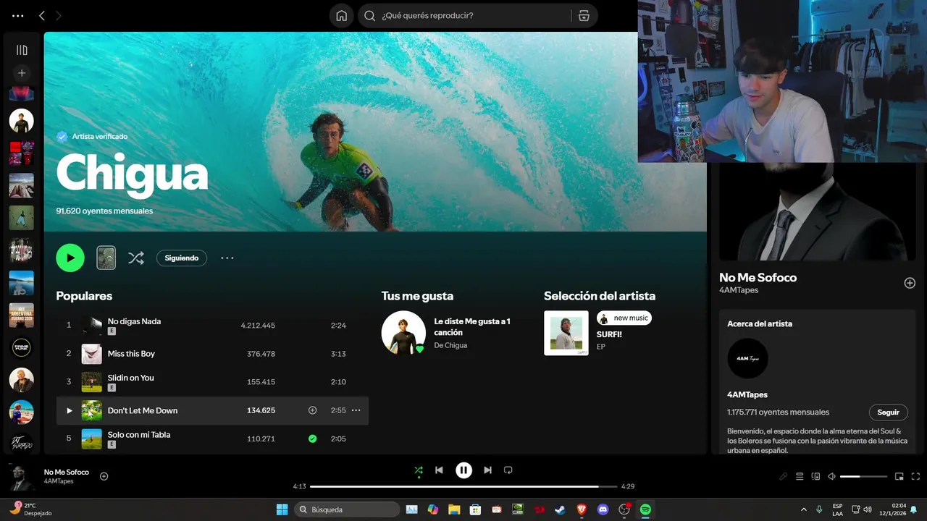Enter full screen mode
Image resolution: width=927 pixels, height=521 pixels.
pyautogui.click(x=915, y=477)
